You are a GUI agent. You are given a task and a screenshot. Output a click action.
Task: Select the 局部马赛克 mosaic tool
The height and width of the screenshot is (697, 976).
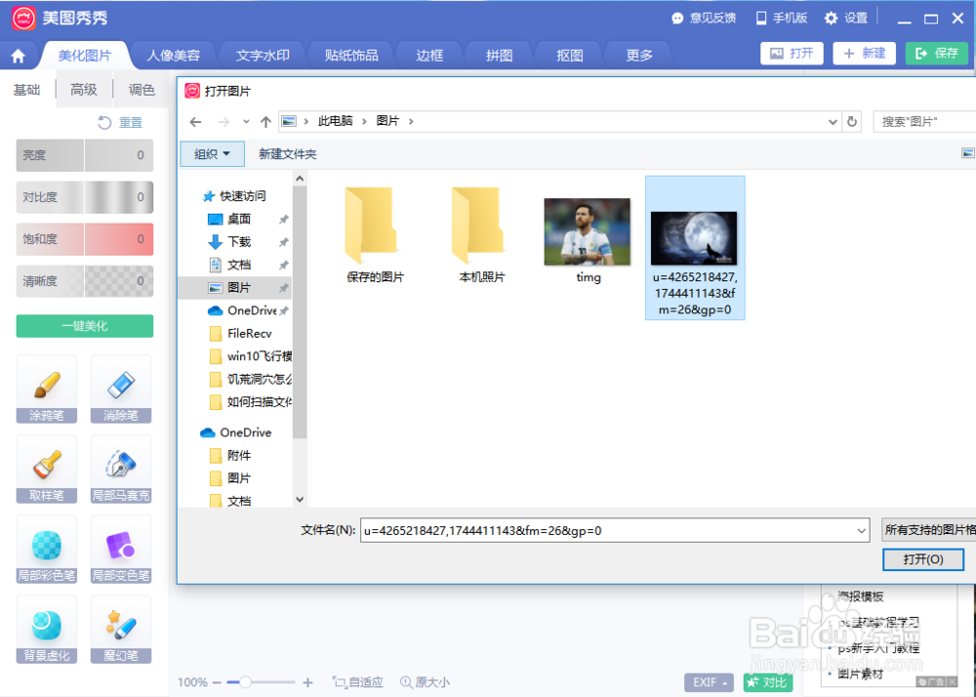click(x=121, y=470)
